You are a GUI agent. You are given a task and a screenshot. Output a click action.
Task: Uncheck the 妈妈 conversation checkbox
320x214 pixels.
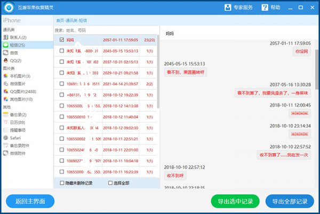62,39
